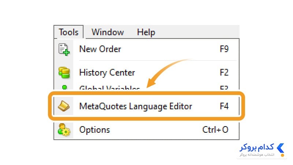Image resolution: width=293 pixels, height=165 pixels.
Task: Click the F4 shortcut label
Action: click(x=224, y=106)
